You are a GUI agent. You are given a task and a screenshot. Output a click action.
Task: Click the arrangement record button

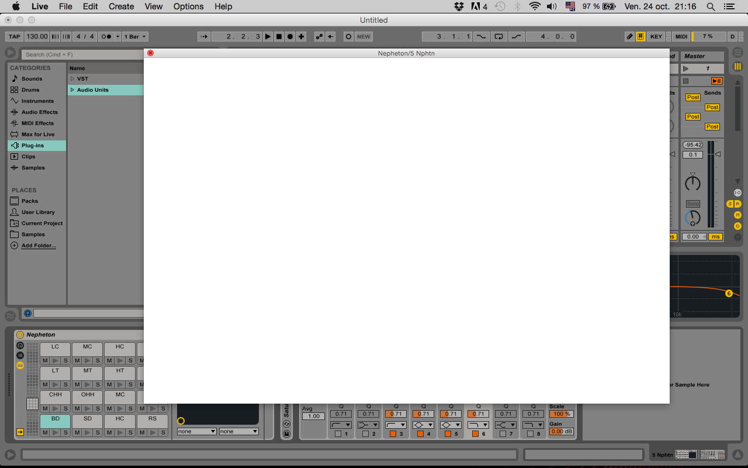[x=290, y=36]
